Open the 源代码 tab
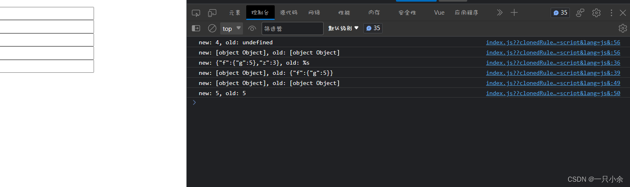Viewport: 630px width, 187px height. [289, 13]
